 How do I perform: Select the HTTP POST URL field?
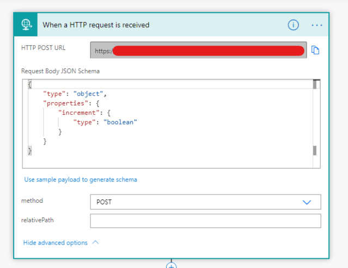[199, 51]
